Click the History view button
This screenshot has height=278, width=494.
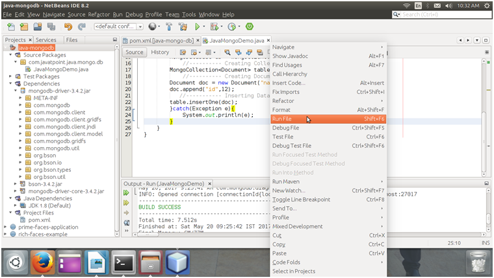[x=160, y=52]
